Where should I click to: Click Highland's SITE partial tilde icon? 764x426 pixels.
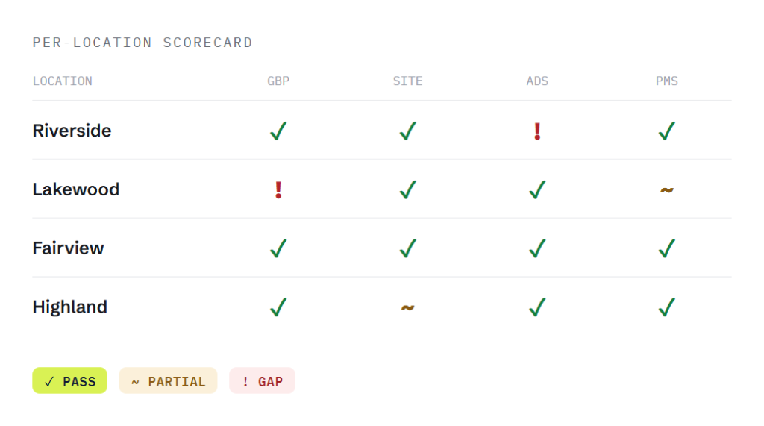tap(408, 307)
